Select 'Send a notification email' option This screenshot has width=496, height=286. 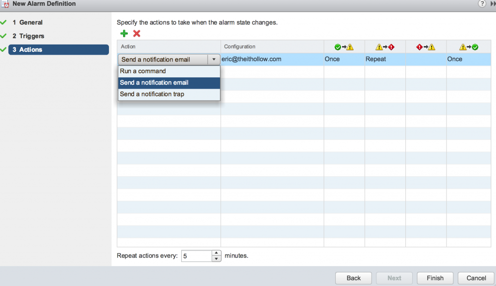[x=154, y=83]
